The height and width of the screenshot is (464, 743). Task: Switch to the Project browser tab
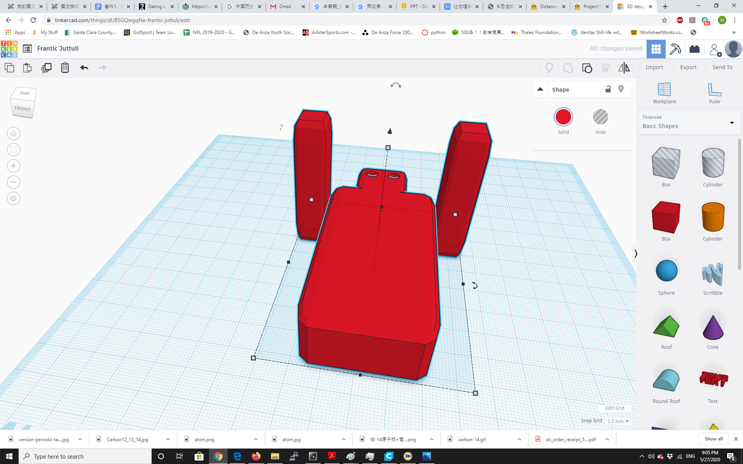pos(592,7)
